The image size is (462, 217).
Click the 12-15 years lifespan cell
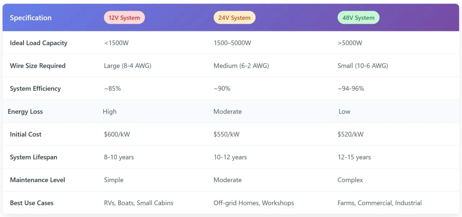pyautogui.click(x=354, y=157)
